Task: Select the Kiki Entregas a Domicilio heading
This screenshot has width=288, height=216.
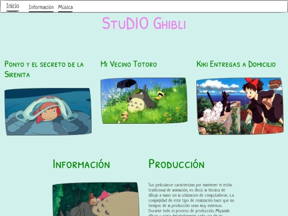Action: (x=236, y=64)
